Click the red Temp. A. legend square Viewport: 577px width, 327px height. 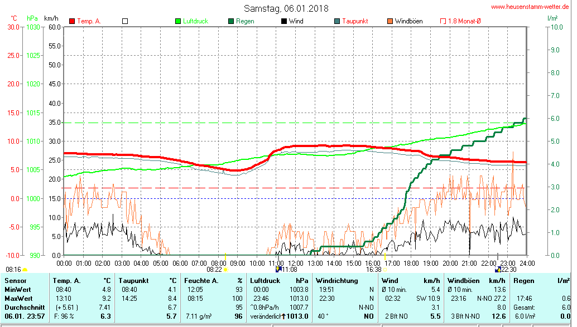(x=72, y=21)
